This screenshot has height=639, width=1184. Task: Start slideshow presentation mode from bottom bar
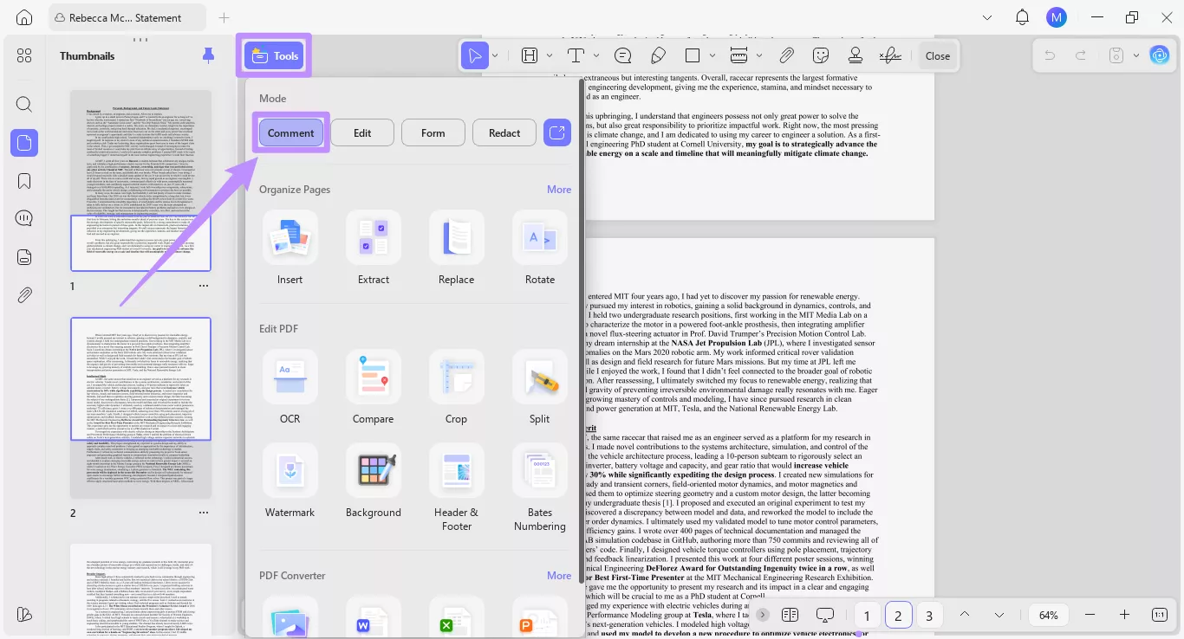click(x=825, y=615)
